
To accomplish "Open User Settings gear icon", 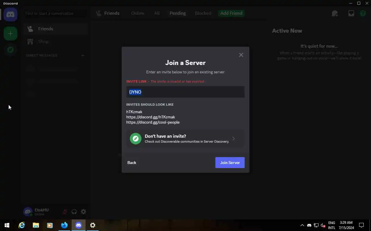I will 83,212.
